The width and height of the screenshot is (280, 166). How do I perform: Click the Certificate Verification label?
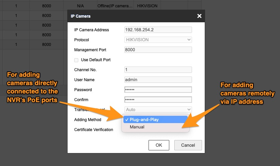93,129
